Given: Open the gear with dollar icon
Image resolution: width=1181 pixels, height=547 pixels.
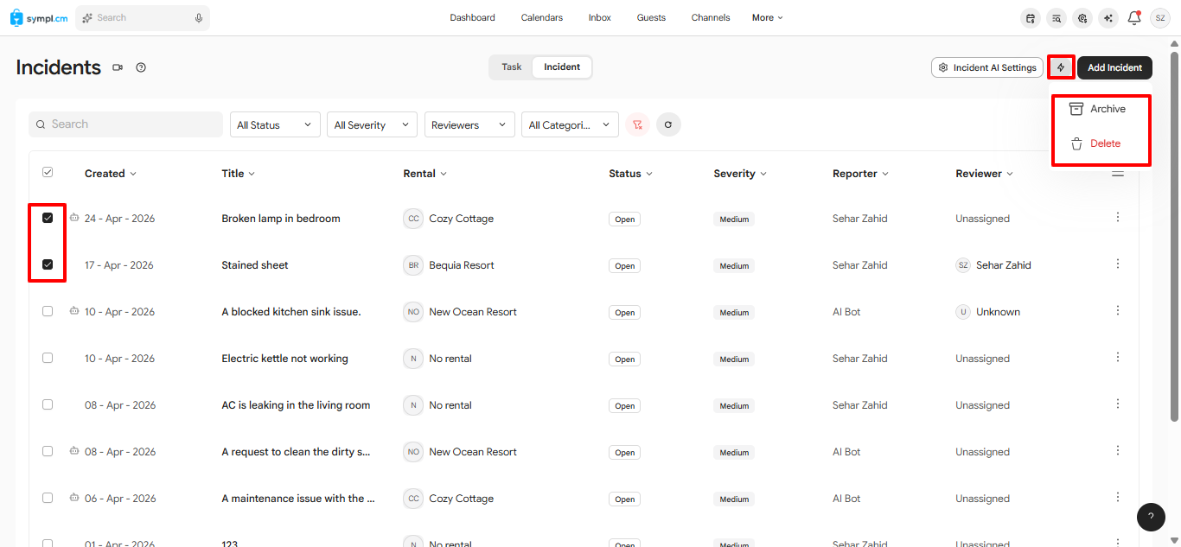Looking at the screenshot, I should coord(1082,18).
